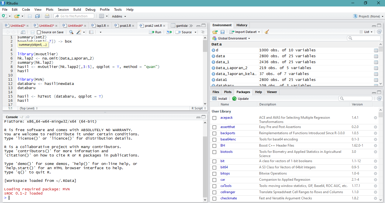Click save workspace icon in Environment pane
The image size is (385, 203).
tap(222, 32)
